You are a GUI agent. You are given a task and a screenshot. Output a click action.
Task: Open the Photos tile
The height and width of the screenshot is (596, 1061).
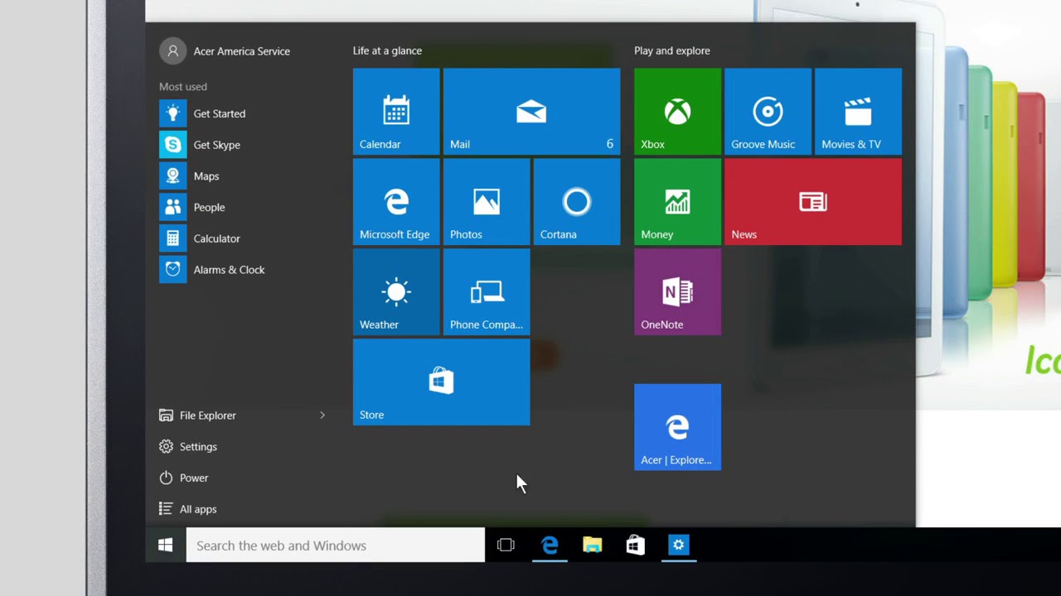tap(487, 202)
